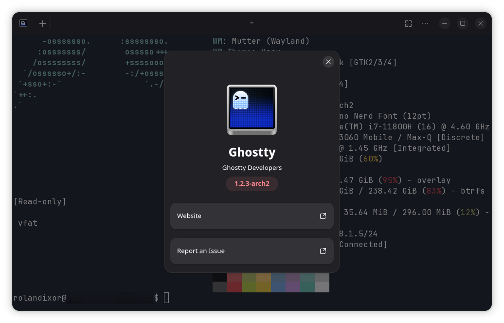Click the terminal cursor at the shell prompt
This screenshot has height=323, width=504.
point(166,297)
